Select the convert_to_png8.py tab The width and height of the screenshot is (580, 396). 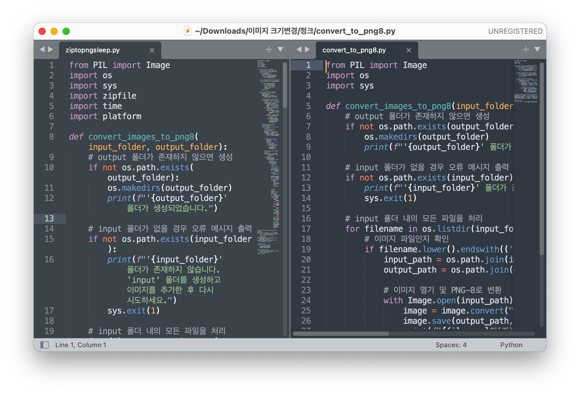point(354,50)
